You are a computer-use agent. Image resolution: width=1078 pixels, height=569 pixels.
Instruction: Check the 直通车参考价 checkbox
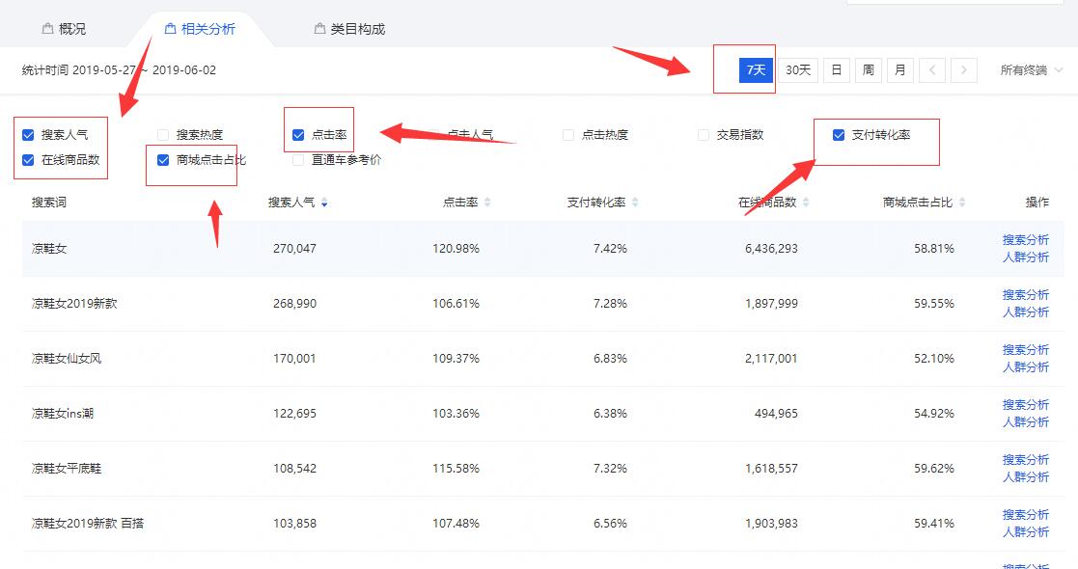[x=298, y=160]
